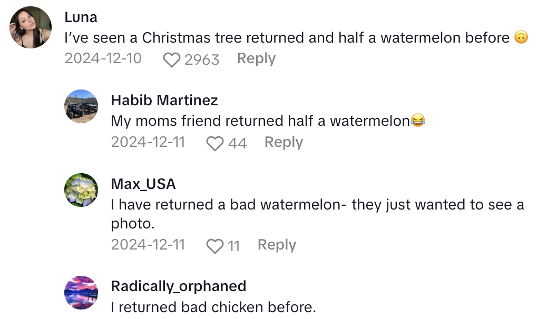The height and width of the screenshot is (319, 547).
Task: Open the Radically_orphaned username link
Action: coord(179,286)
